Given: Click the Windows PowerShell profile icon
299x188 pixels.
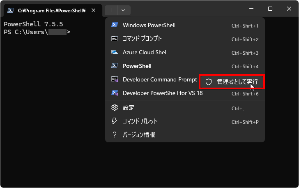Looking at the screenshot, I should [115, 25].
